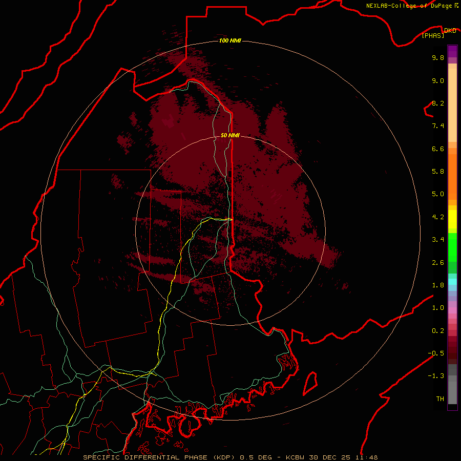Click the 3.4 scale label
Image resolution: width=461 pixels, height=461 pixels.
(x=438, y=240)
